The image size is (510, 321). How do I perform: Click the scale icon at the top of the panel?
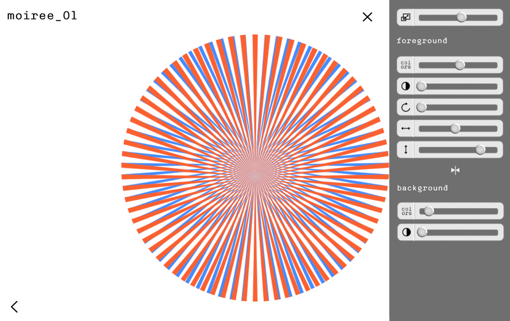tap(406, 17)
